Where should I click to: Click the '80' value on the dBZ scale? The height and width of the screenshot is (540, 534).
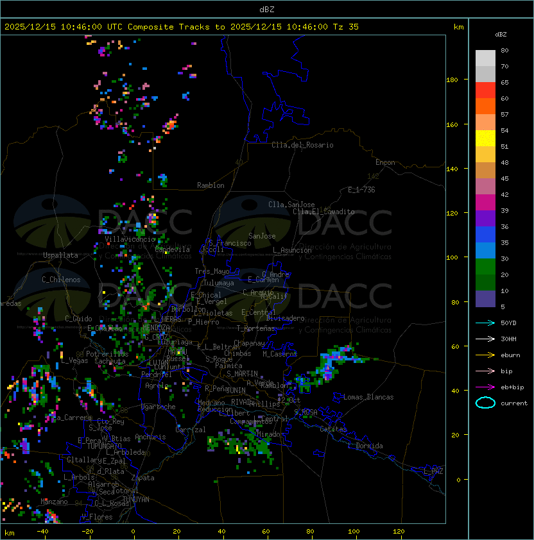(x=504, y=50)
